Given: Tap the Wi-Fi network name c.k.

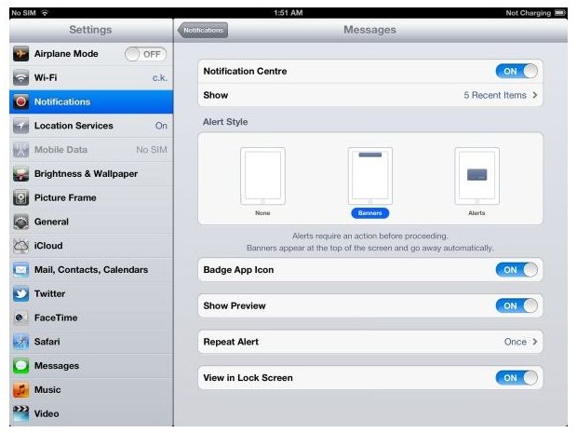Looking at the screenshot, I should click(160, 78).
